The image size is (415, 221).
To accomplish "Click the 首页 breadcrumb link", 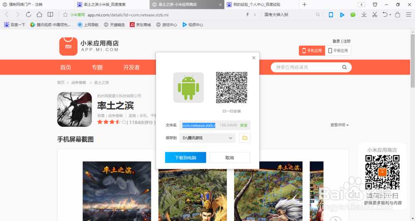I will point(61,83).
